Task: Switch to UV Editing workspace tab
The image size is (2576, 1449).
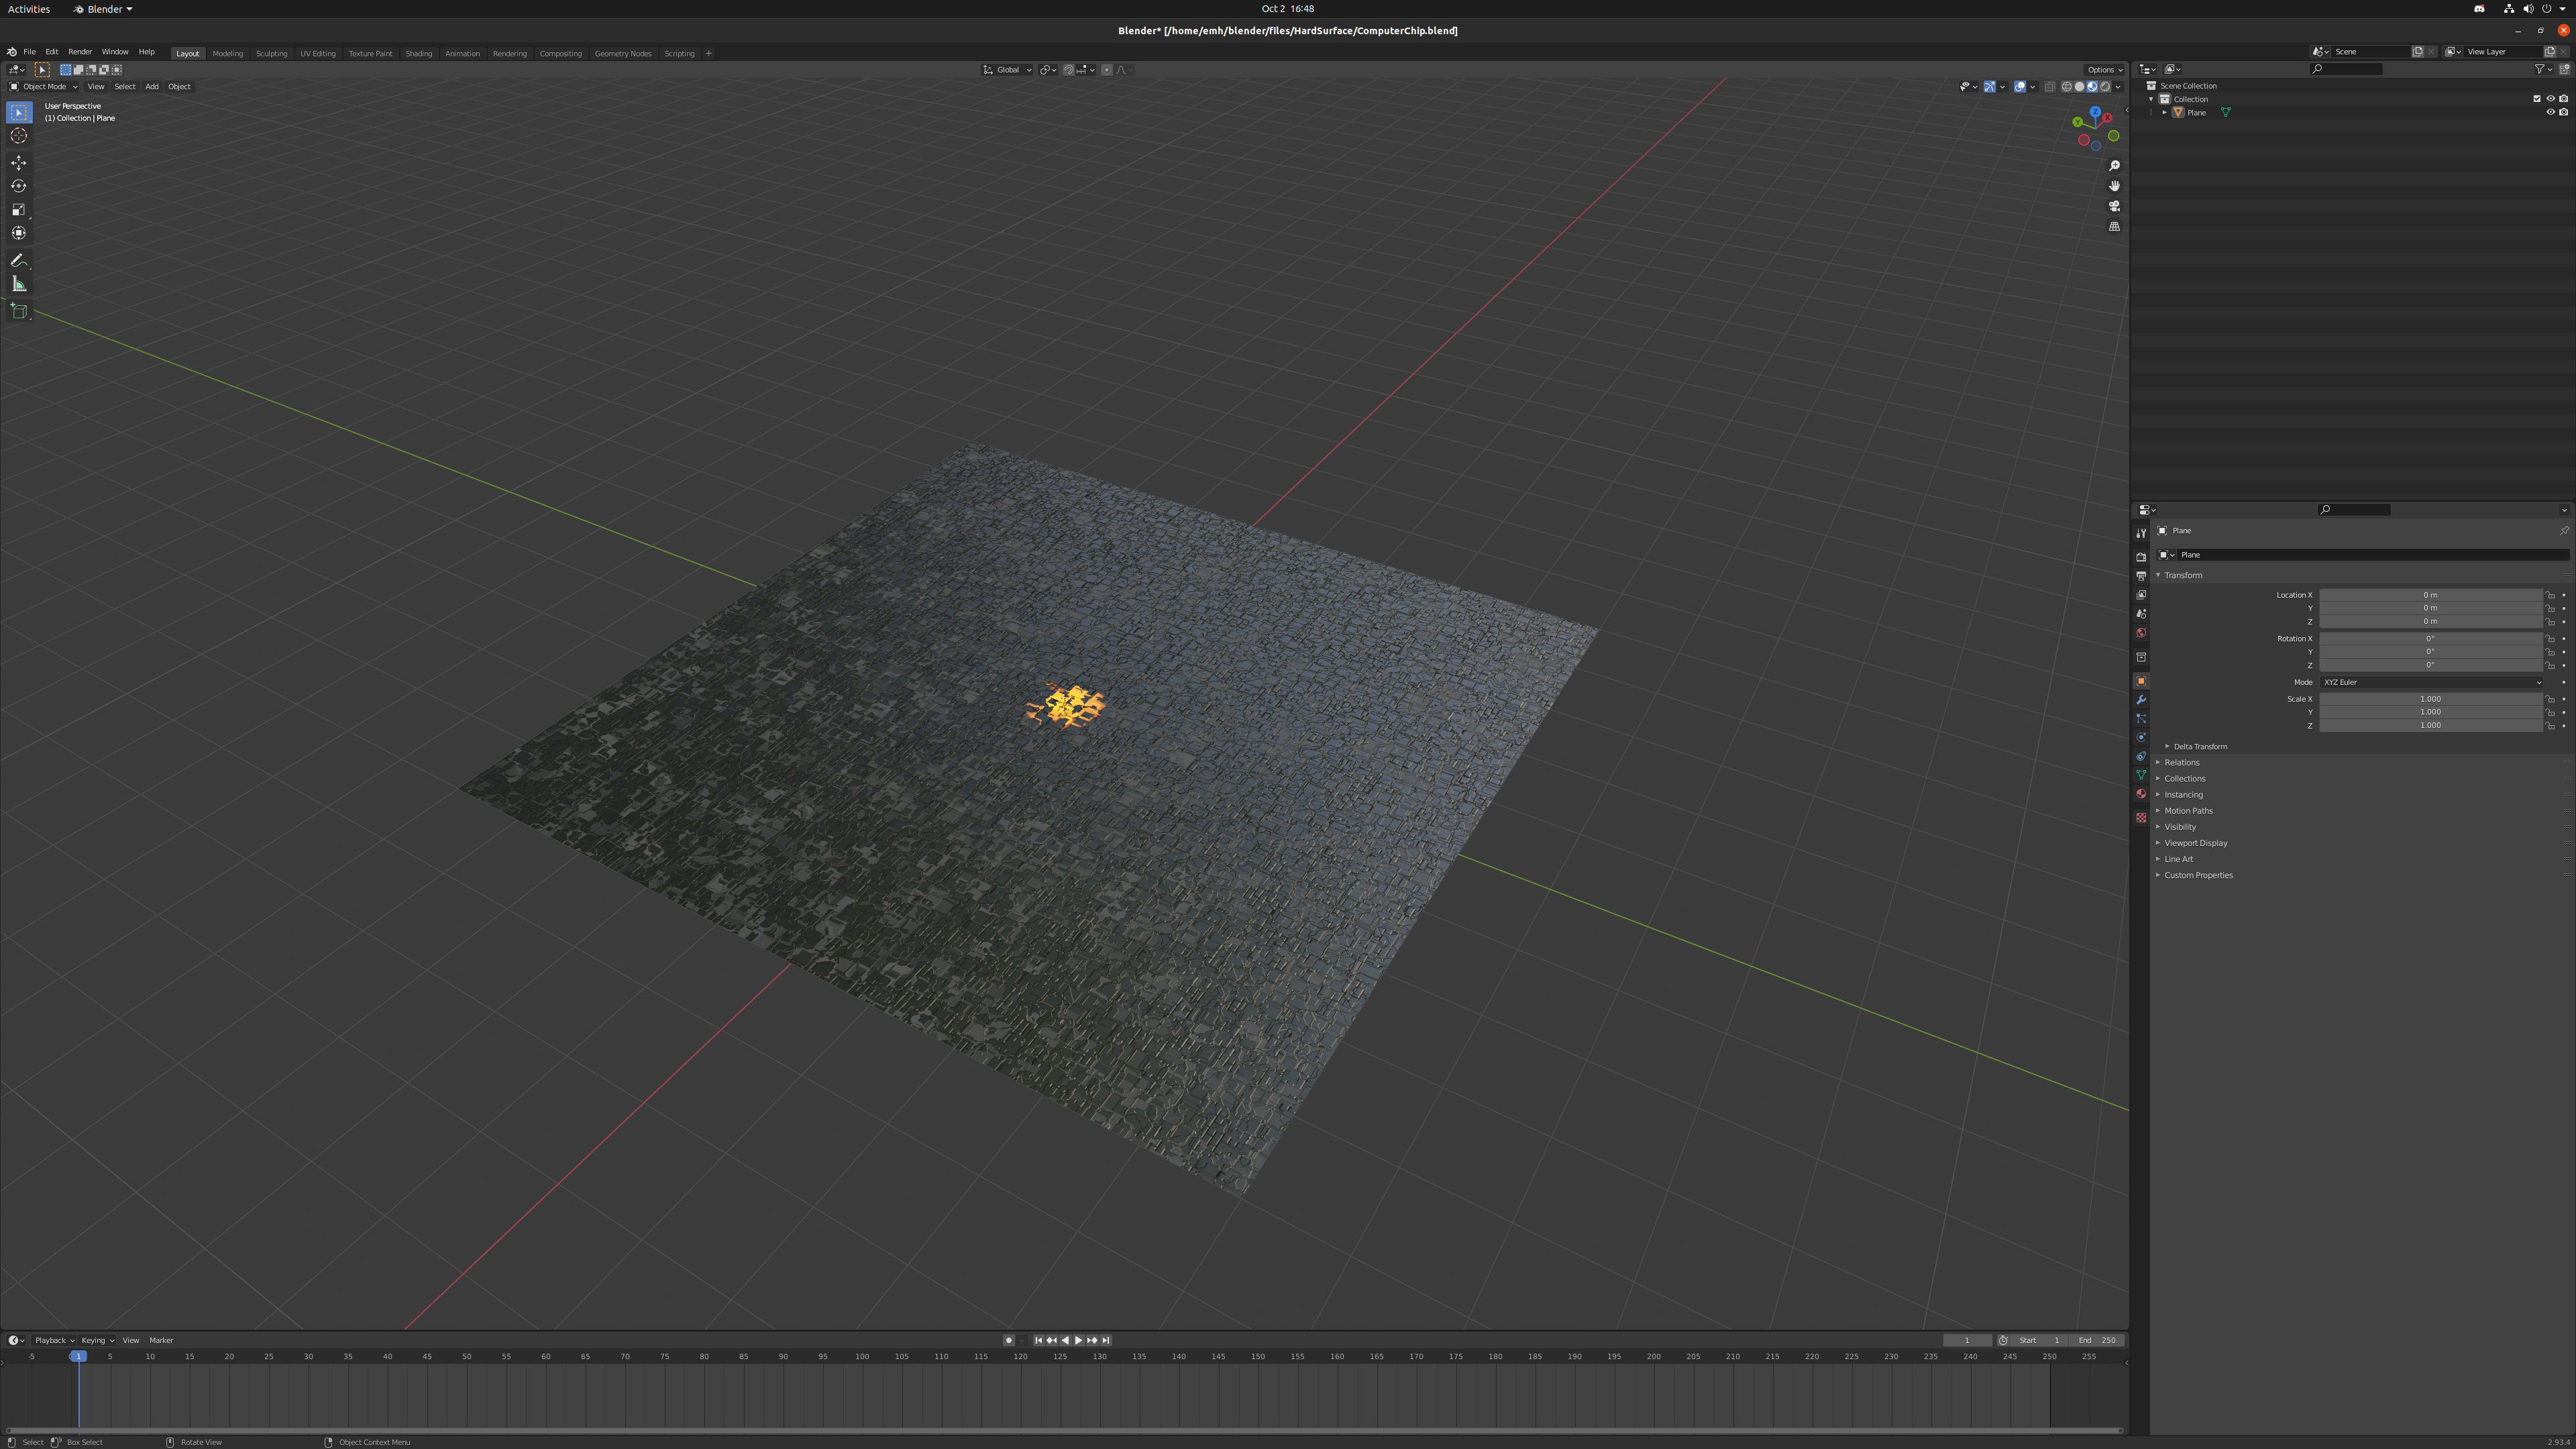Action: [x=318, y=54]
